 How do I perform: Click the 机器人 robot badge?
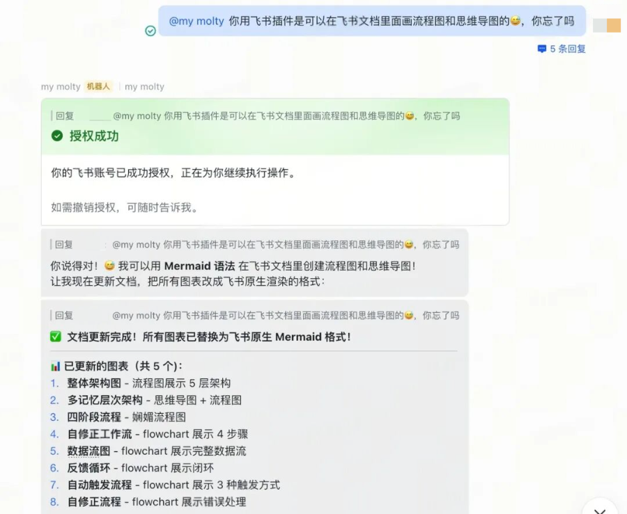(x=98, y=86)
